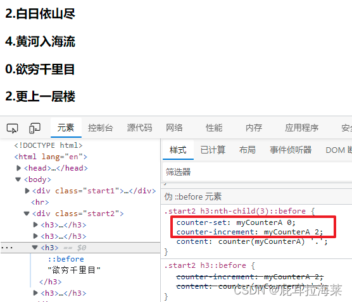
Task: Switch to the 网络 tab
Action: tap(174, 128)
